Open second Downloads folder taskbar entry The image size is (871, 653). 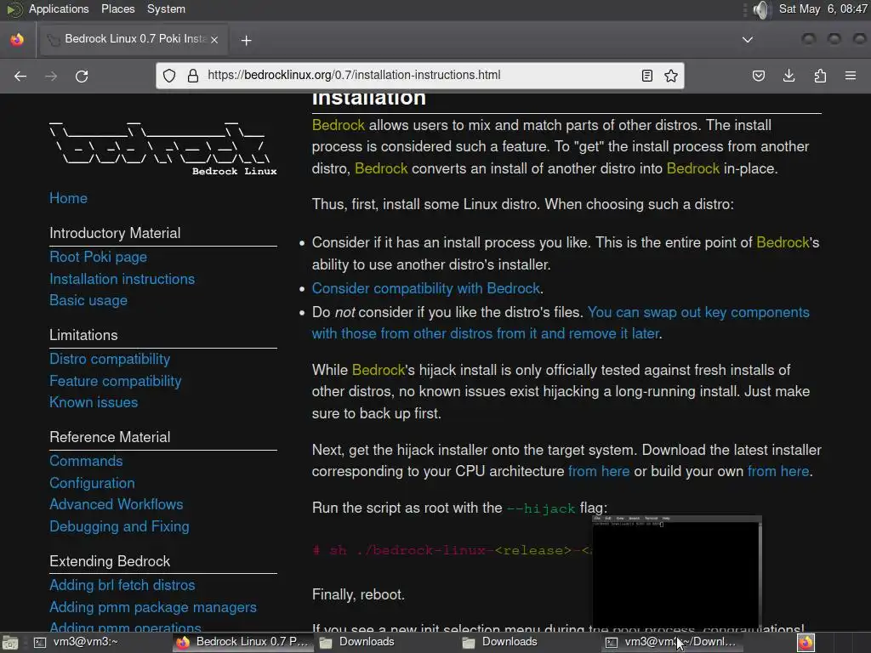coord(527,642)
